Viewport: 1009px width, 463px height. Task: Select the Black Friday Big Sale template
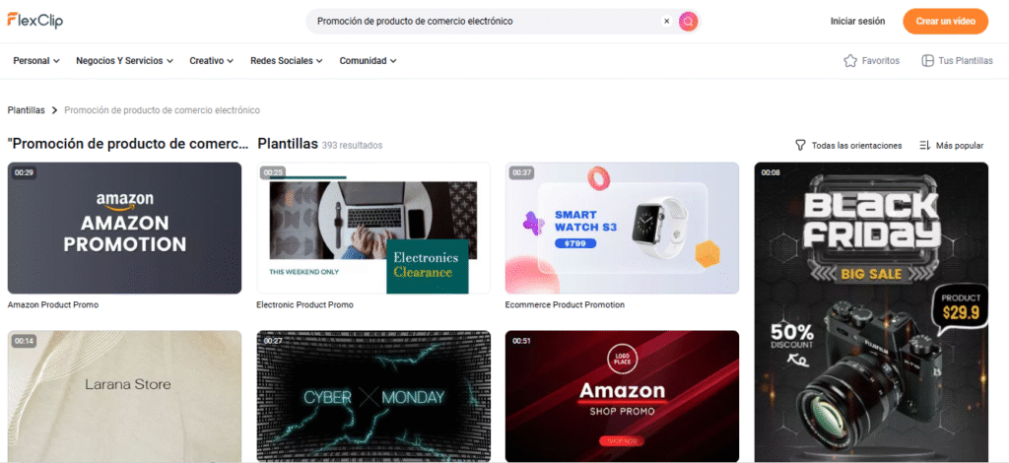pyautogui.click(x=871, y=312)
